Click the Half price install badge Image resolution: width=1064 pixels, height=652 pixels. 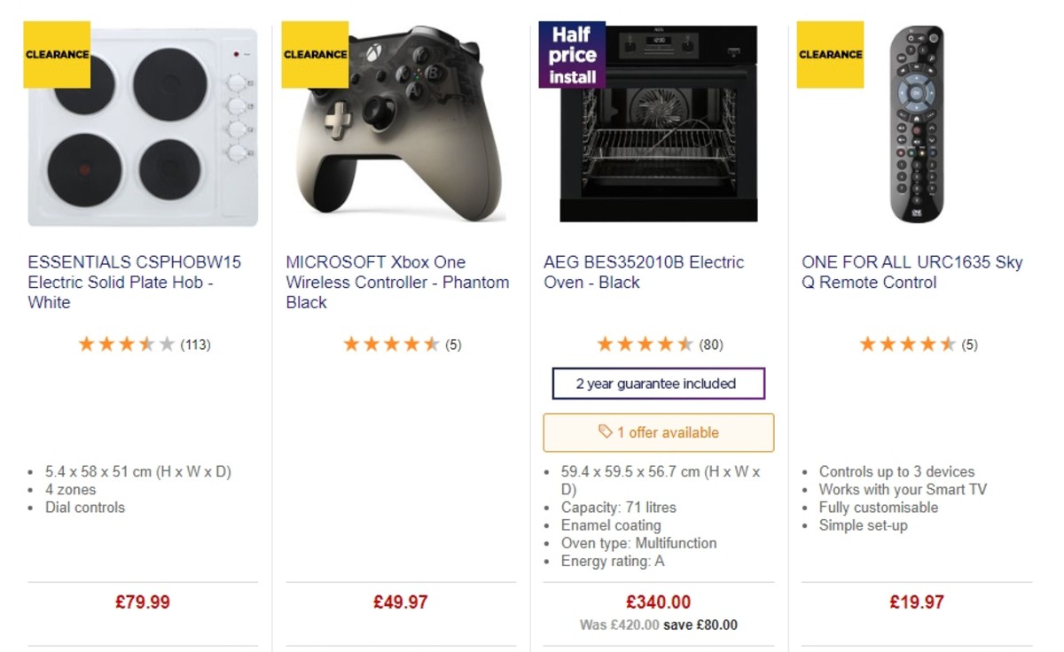pyautogui.click(x=572, y=54)
